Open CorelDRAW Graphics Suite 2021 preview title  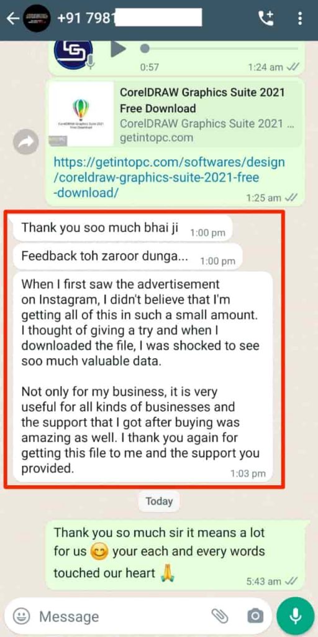tap(202, 100)
